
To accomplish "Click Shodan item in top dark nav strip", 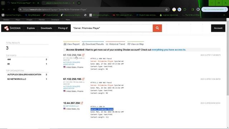I will tap(6, 20).
